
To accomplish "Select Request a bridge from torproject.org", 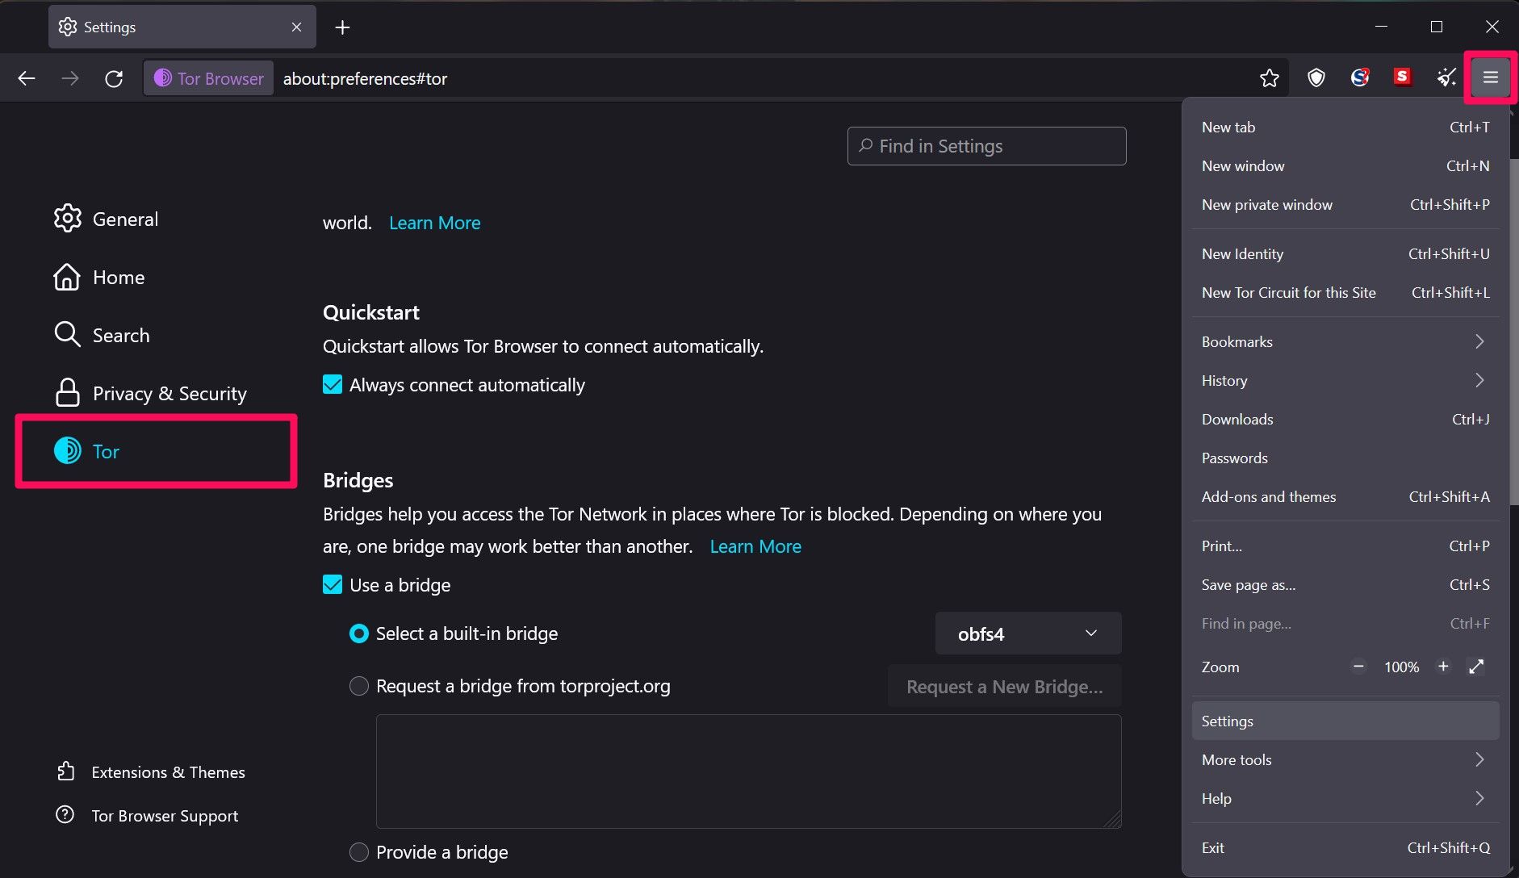I will [x=359, y=686].
